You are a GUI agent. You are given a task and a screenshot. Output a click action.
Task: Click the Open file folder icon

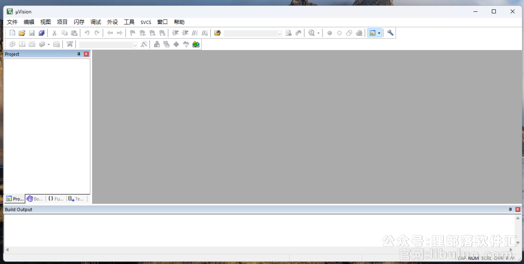point(22,33)
